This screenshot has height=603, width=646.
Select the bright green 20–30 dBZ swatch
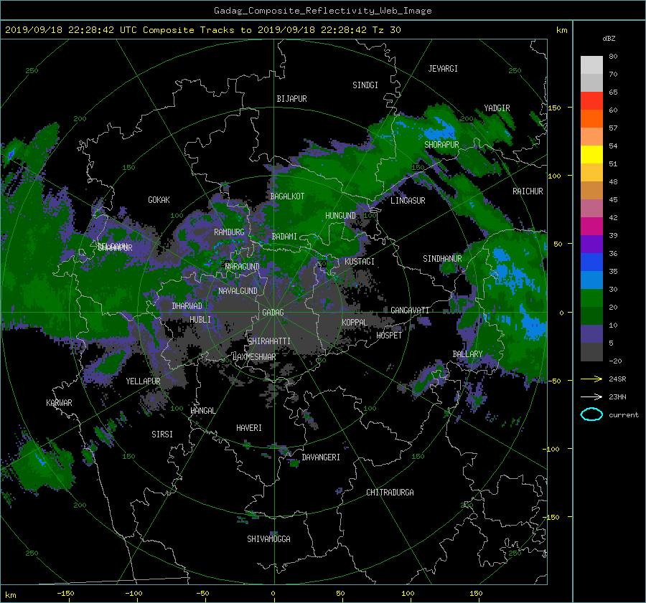[591, 298]
